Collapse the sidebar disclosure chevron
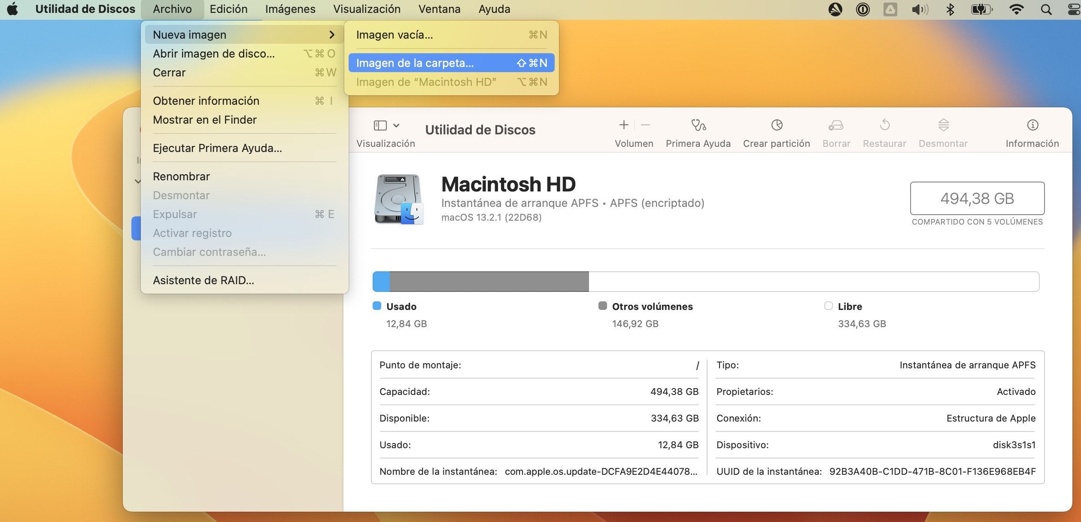 tap(137, 181)
